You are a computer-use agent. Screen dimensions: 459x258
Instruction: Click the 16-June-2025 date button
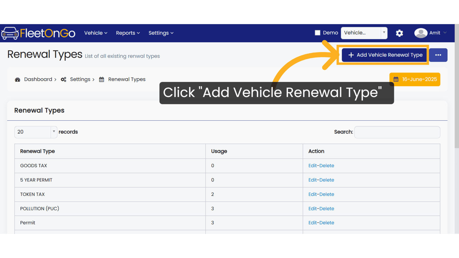click(x=415, y=79)
